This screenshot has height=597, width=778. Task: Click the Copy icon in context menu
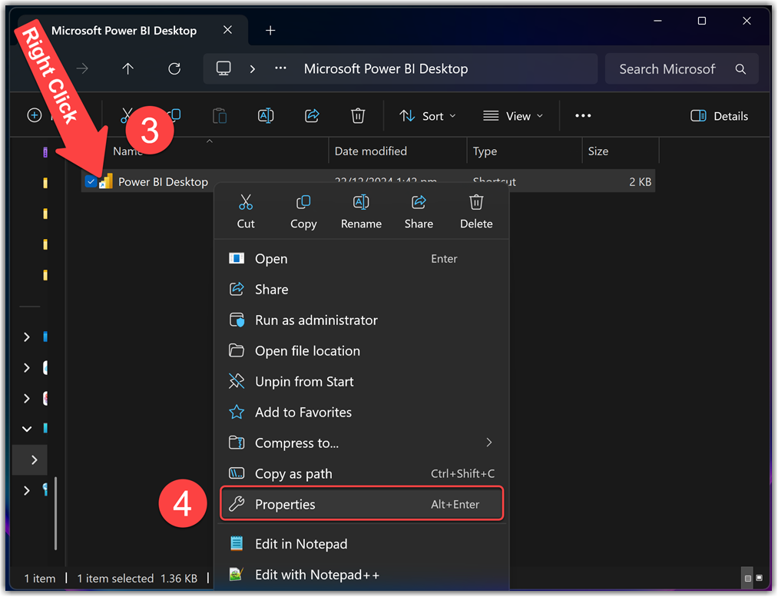(x=303, y=202)
